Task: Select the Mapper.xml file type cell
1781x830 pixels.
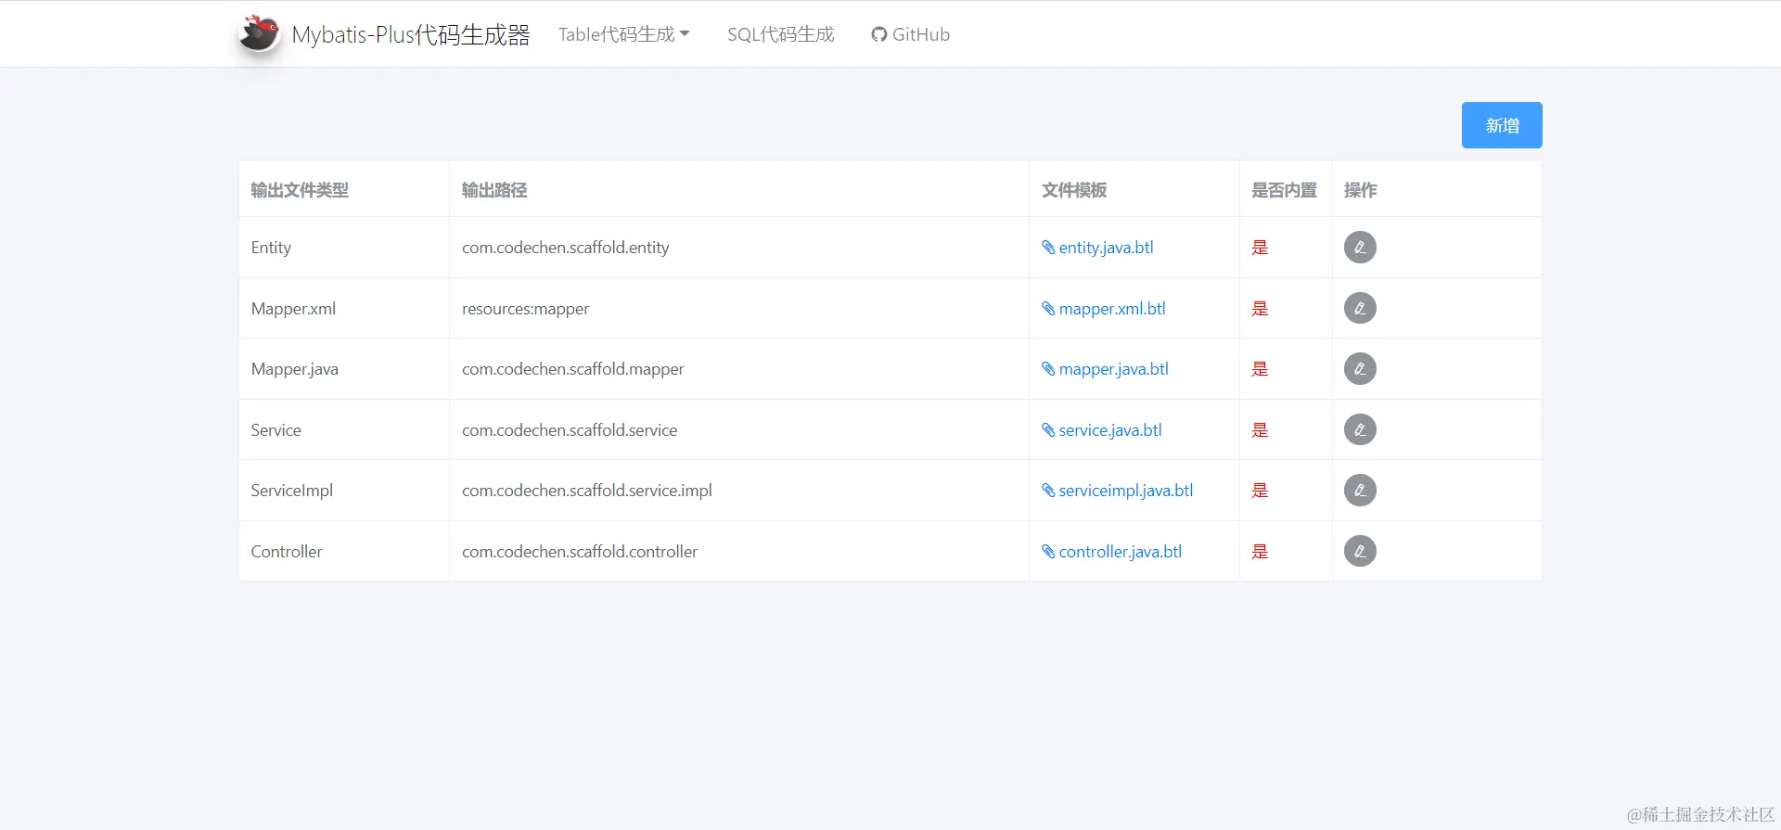Action: tap(344, 309)
